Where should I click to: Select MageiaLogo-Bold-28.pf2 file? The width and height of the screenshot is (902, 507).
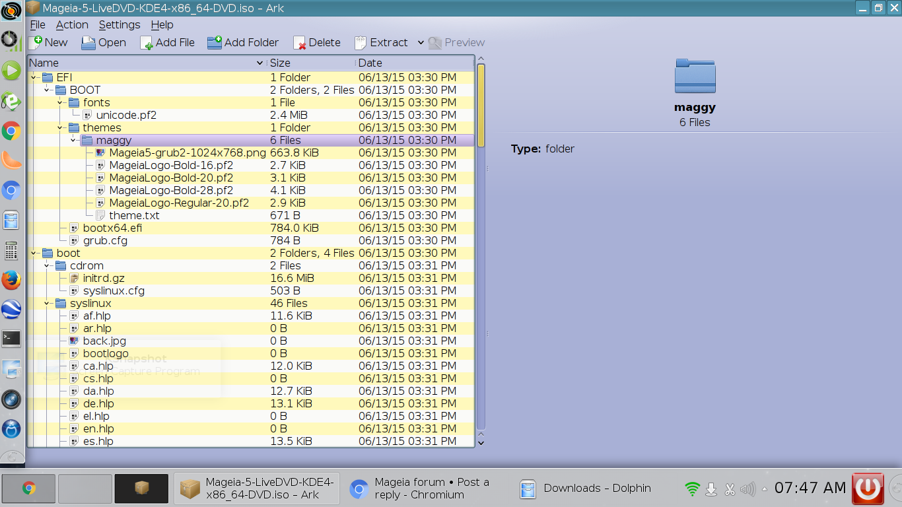(x=171, y=190)
